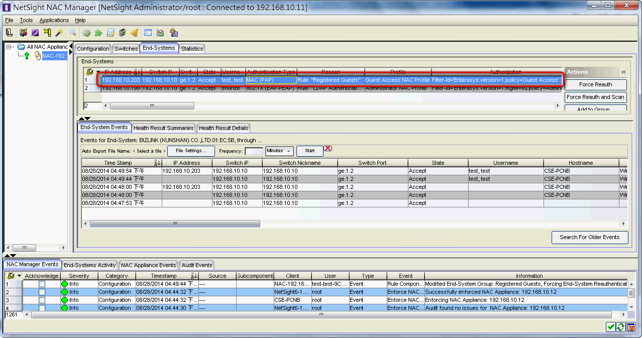This screenshot has height=338, width=642.
Task: Click the gear with green arrow icon
Action: click(86, 33)
